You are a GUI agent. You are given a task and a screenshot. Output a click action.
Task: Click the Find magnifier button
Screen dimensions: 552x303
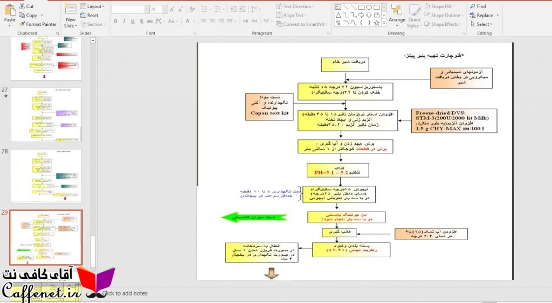pos(478,6)
